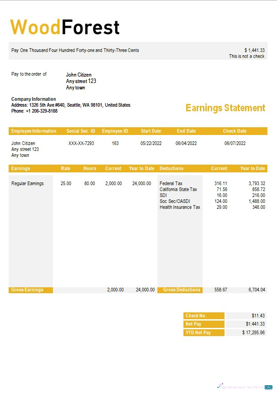The height and width of the screenshot is (394, 277).
Task: Click the Employee Information column header
Action: tap(34, 131)
